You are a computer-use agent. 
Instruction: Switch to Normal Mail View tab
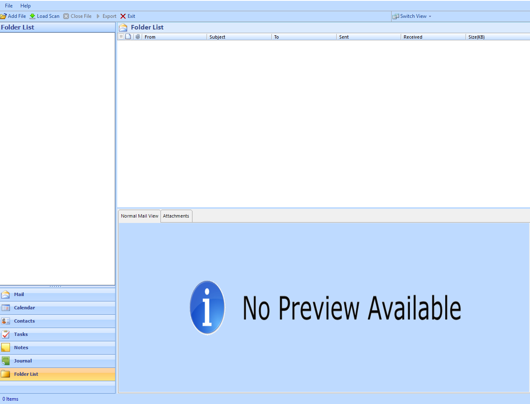[140, 216]
